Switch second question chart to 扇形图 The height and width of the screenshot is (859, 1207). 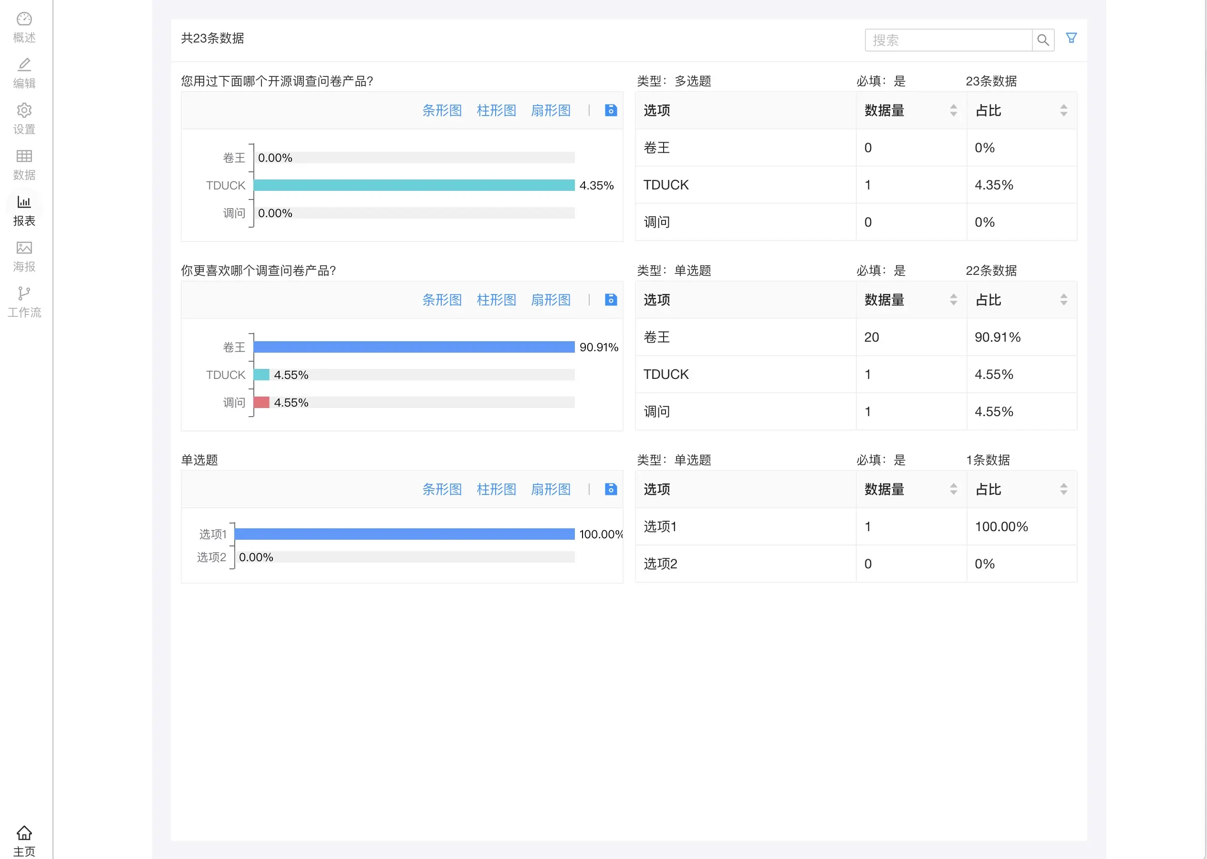click(551, 299)
